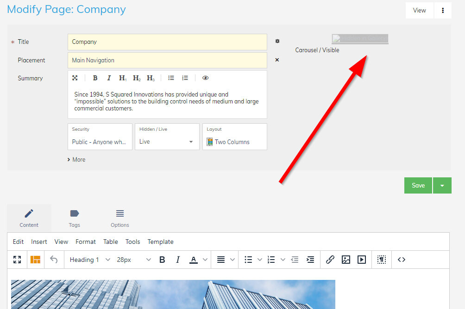Click the fullscreen icon in editor toolbar
The height and width of the screenshot is (309, 465).
17,260
